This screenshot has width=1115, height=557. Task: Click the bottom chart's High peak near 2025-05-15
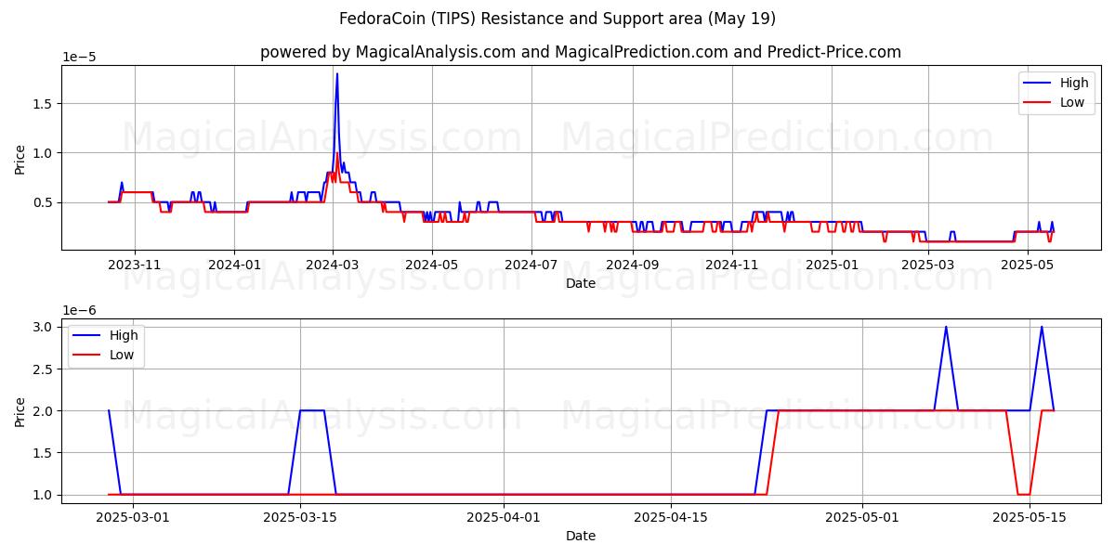click(x=1042, y=327)
